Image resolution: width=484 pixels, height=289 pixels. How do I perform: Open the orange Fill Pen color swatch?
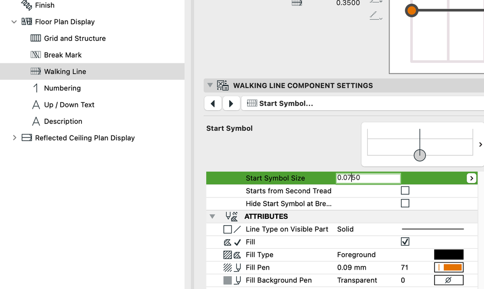click(x=449, y=267)
